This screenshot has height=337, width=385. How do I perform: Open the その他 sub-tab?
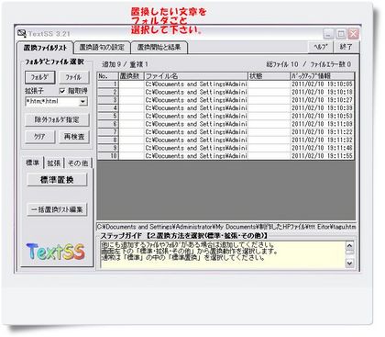78,163
